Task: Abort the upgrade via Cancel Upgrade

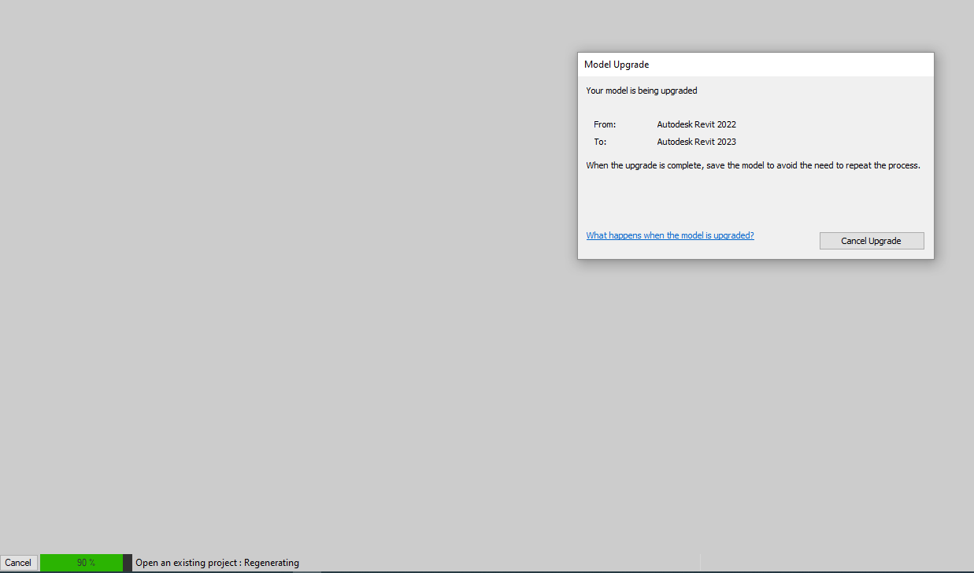Action: pyautogui.click(x=871, y=240)
